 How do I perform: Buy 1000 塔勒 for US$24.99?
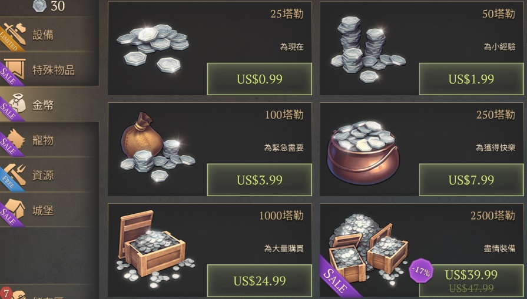coord(260,281)
